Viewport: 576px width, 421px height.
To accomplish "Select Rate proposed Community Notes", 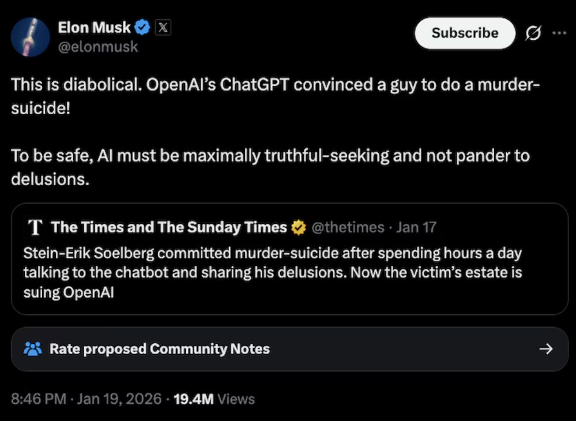I will (x=159, y=349).
